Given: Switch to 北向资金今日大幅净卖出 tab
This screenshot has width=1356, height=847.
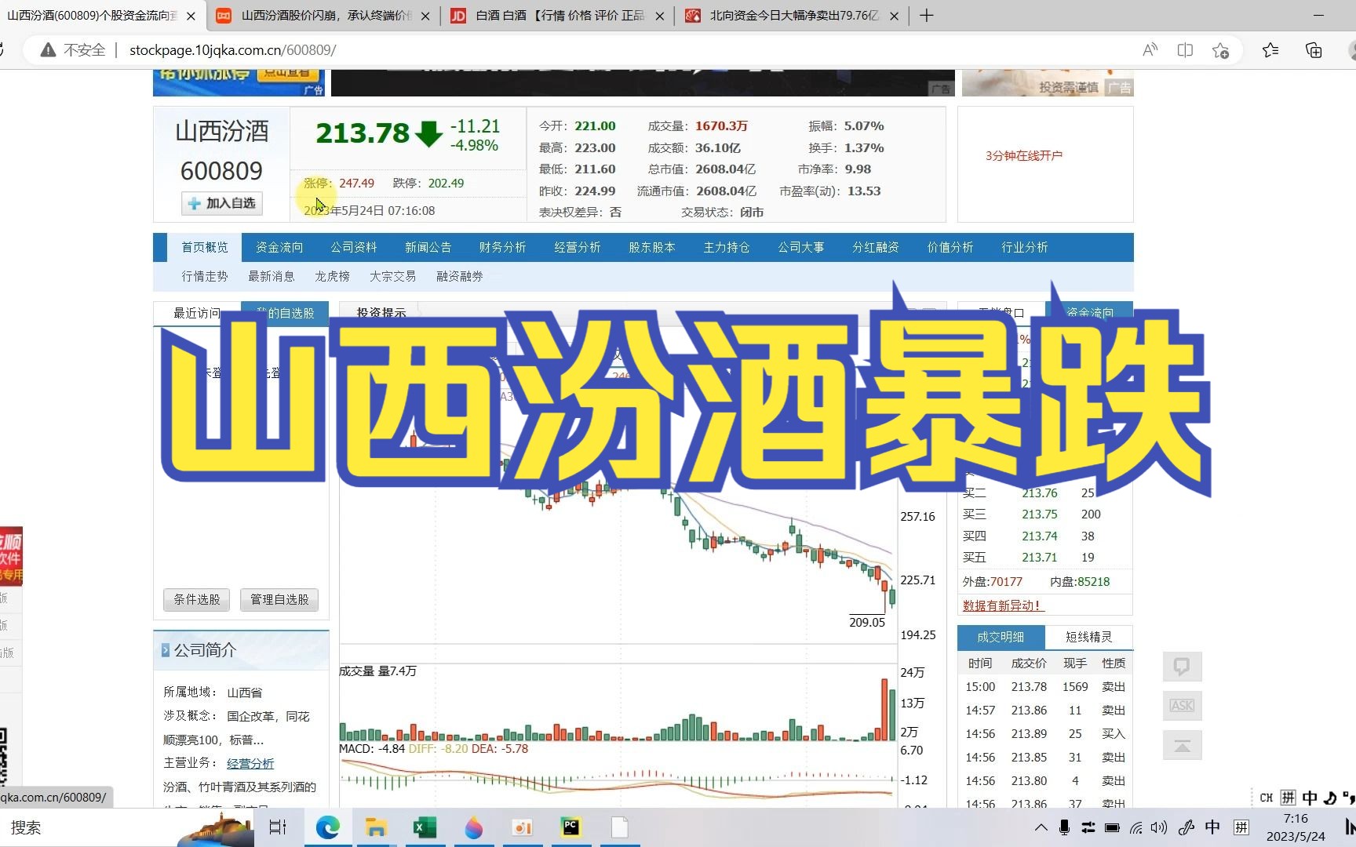Looking at the screenshot, I should (x=793, y=16).
